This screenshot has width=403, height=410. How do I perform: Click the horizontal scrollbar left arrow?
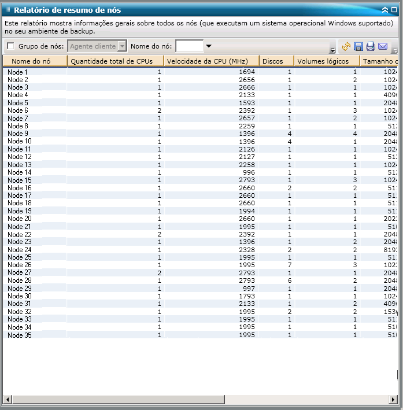tap(8, 399)
